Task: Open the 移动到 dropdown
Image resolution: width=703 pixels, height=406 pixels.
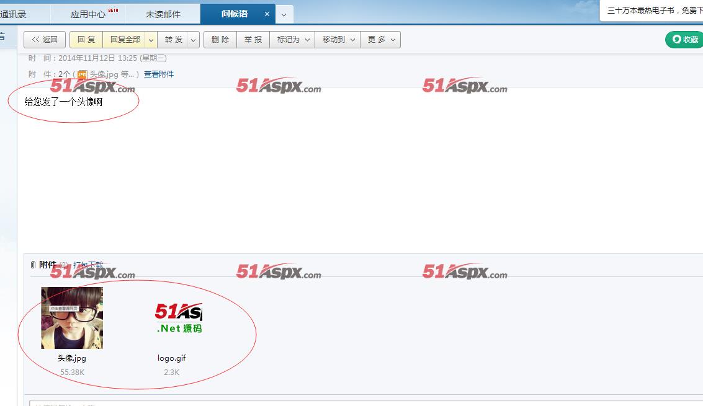Action: coord(338,40)
